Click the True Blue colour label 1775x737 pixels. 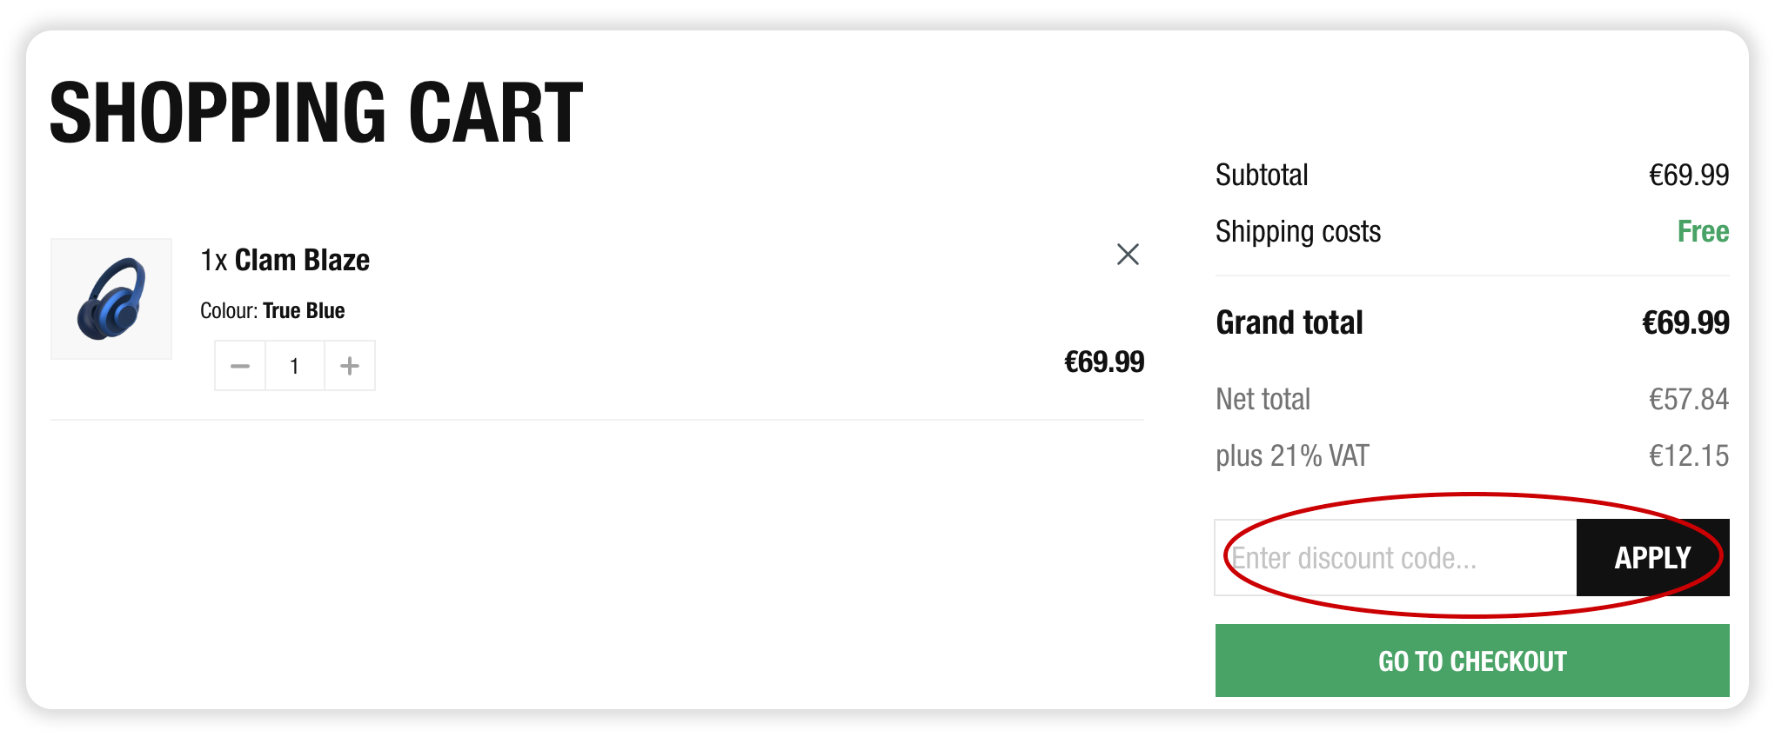coord(303,309)
